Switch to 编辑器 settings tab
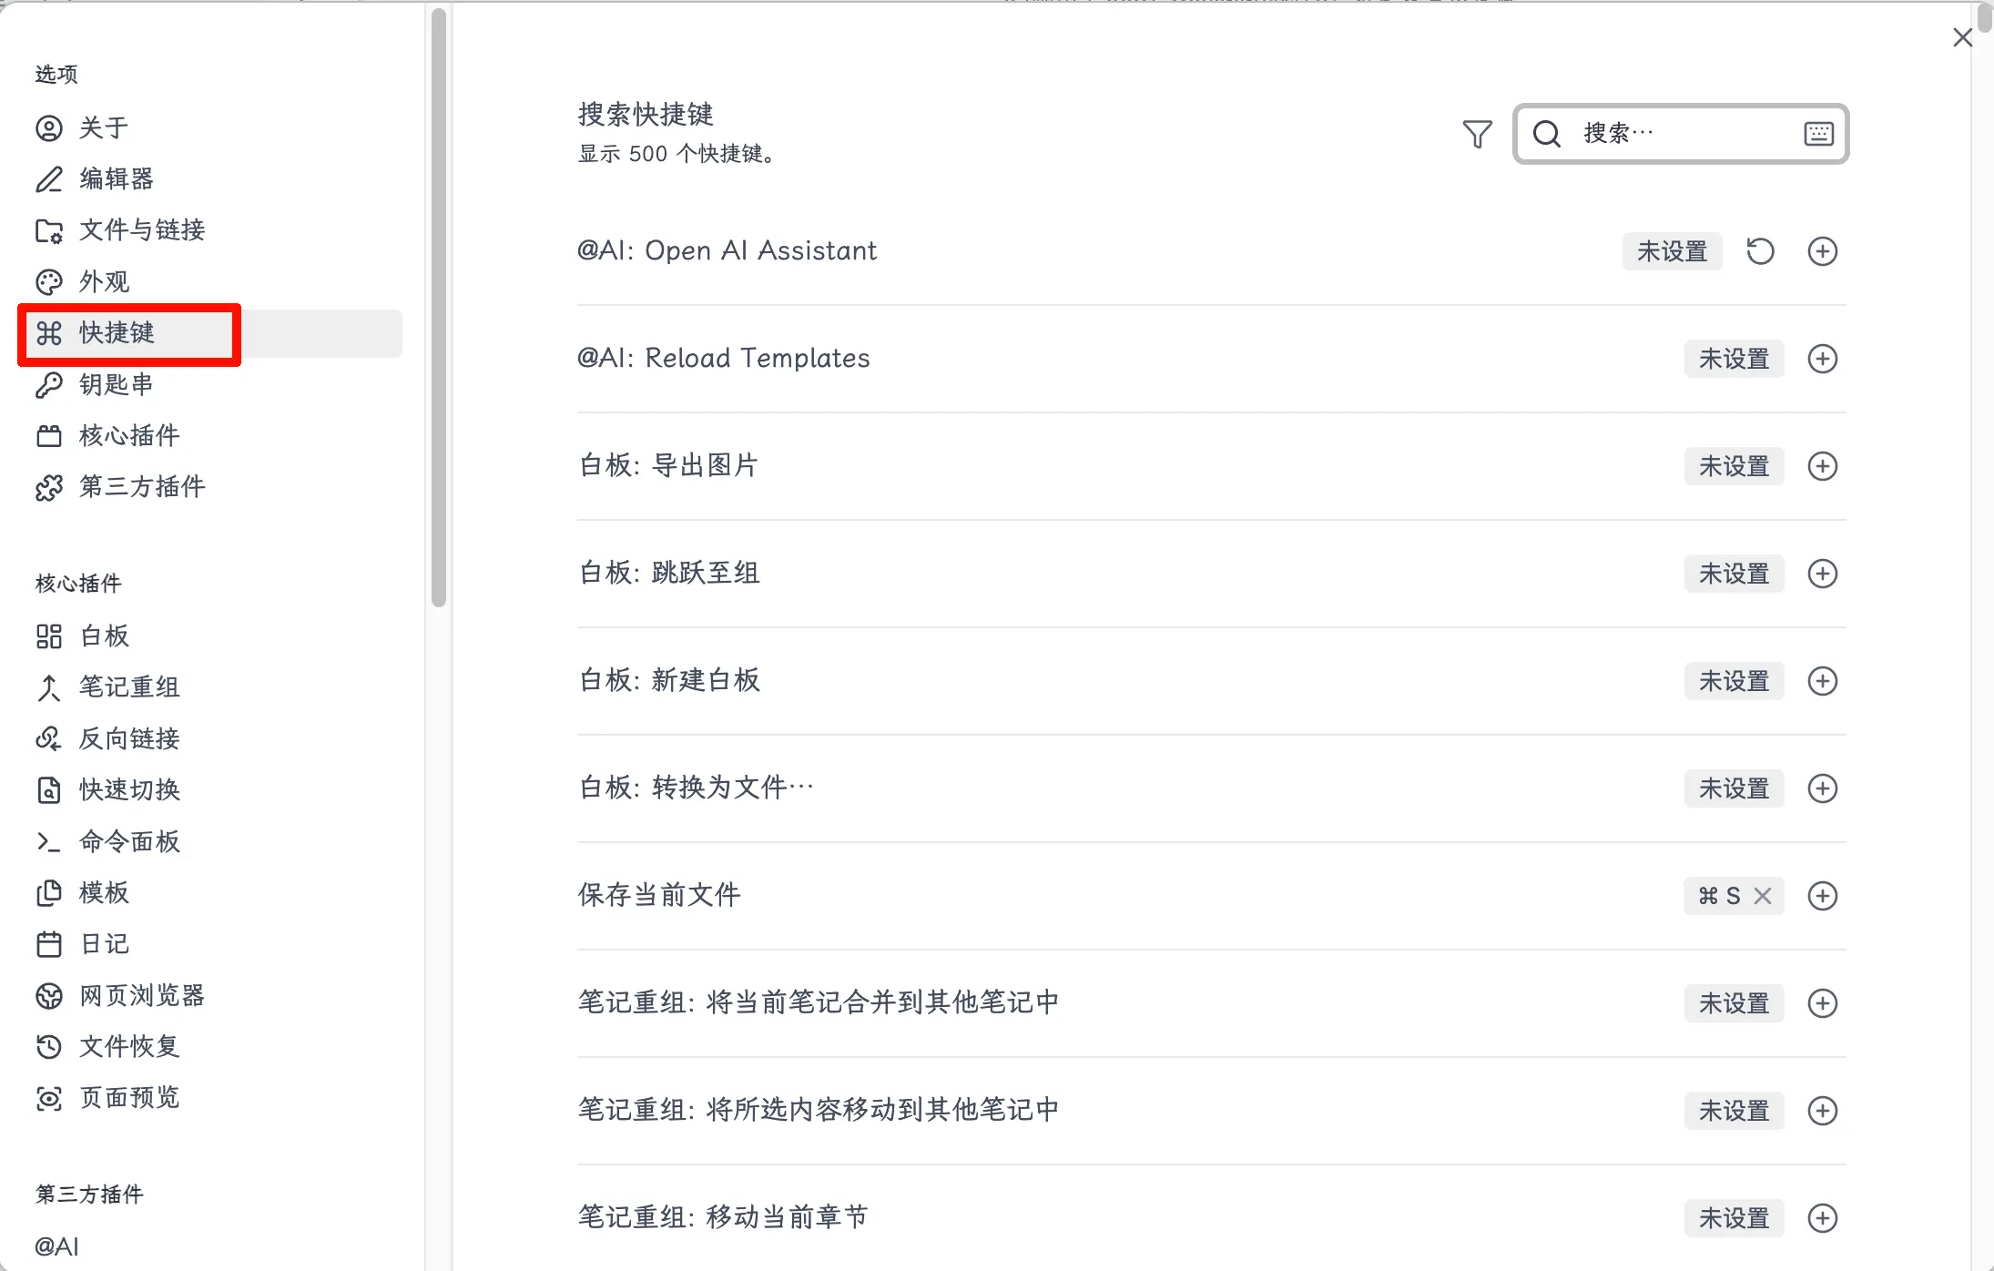This screenshot has height=1271, width=1994. coord(116,178)
